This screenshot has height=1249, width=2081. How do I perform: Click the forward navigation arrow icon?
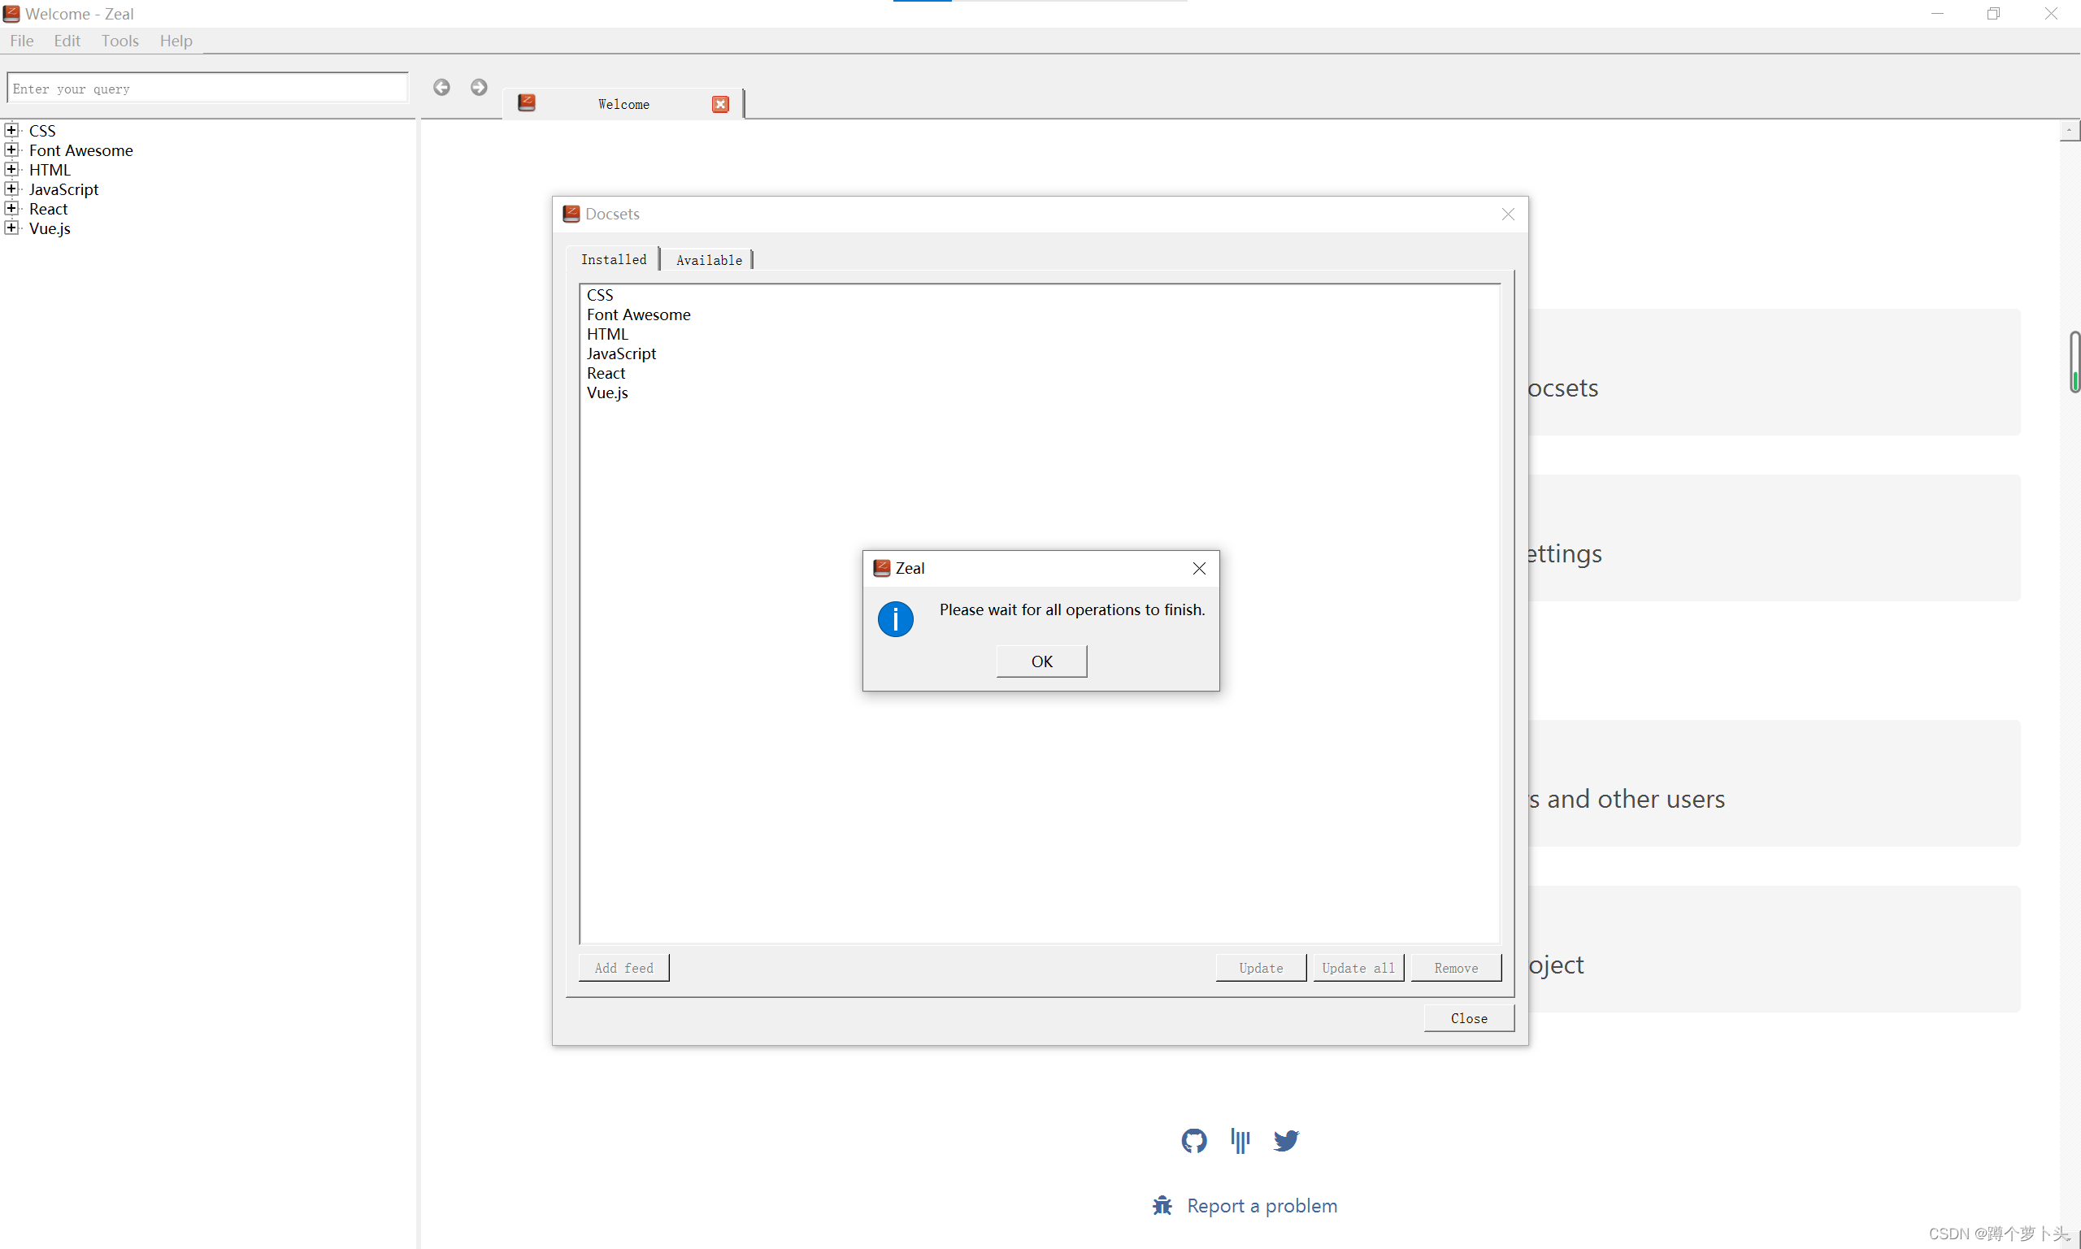pyautogui.click(x=479, y=88)
